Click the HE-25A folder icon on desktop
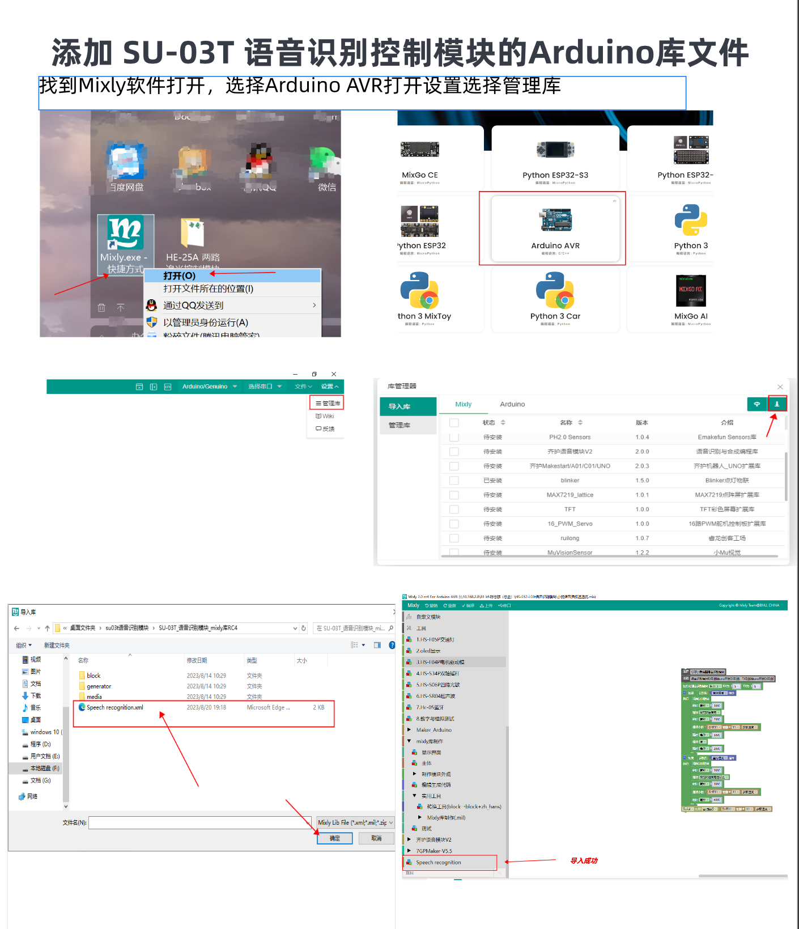799x929 pixels. click(x=192, y=233)
